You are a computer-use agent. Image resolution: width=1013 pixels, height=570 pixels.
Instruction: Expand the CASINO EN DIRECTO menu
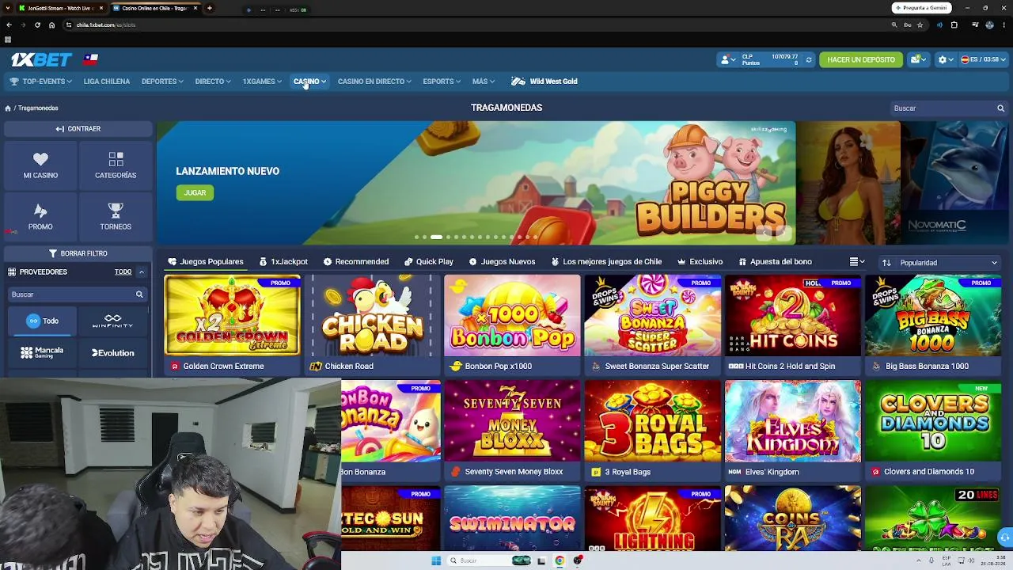(374, 82)
